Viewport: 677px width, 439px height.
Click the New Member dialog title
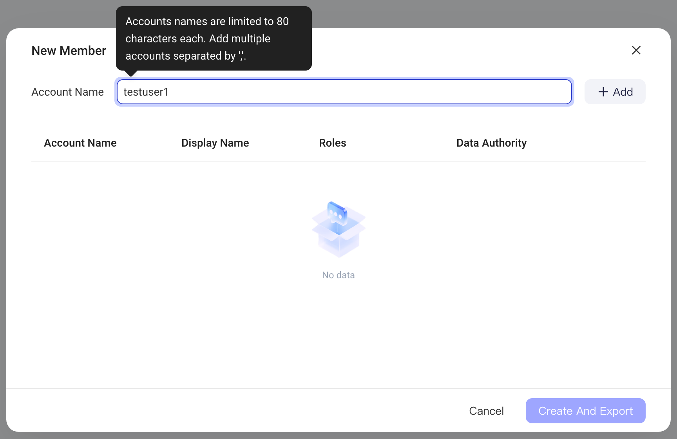69,51
